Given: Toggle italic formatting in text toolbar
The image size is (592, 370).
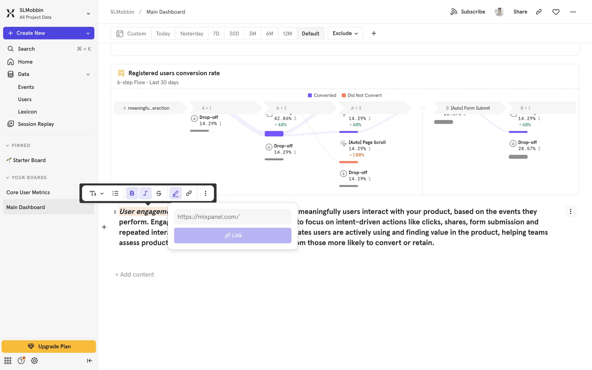Looking at the screenshot, I should (145, 193).
